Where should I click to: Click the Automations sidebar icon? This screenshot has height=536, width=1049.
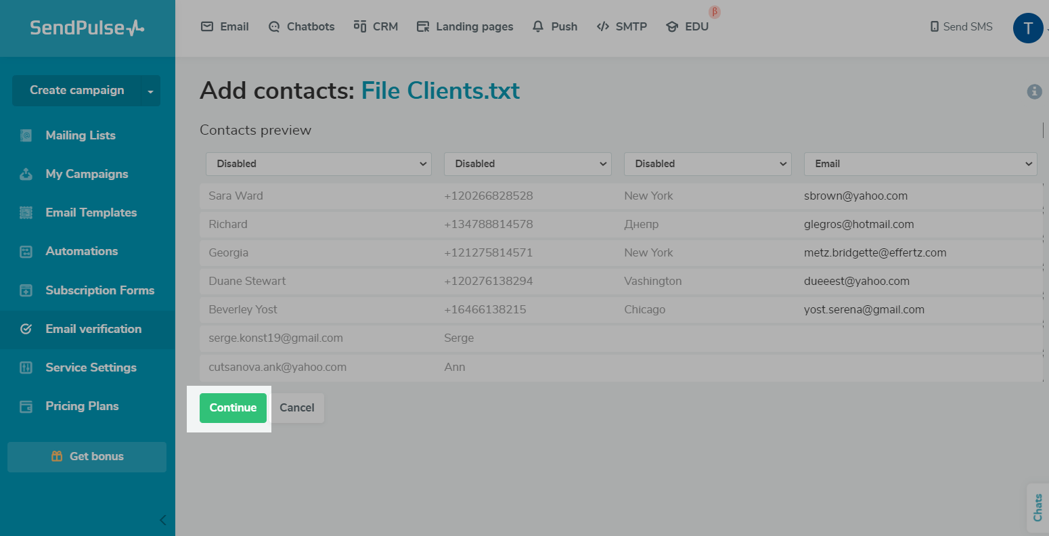tap(26, 252)
